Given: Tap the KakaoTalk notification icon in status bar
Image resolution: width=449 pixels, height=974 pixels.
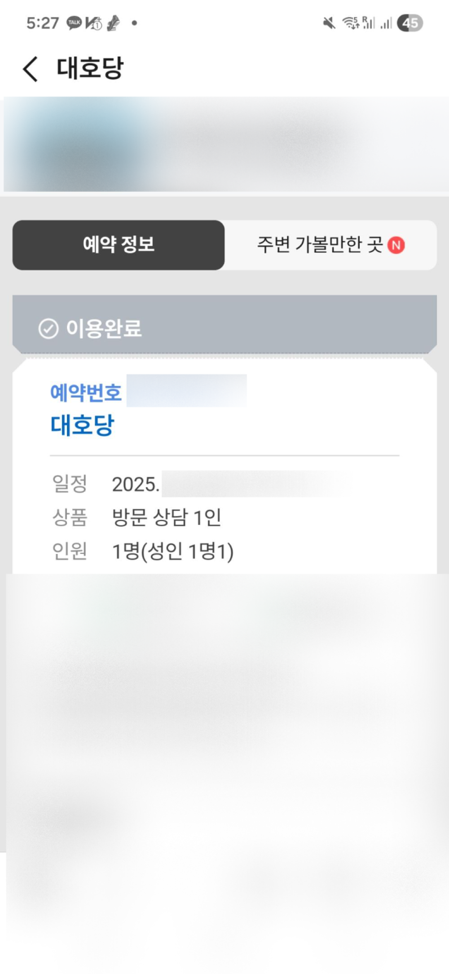Looking at the screenshot, I should [x=74, y=23].
